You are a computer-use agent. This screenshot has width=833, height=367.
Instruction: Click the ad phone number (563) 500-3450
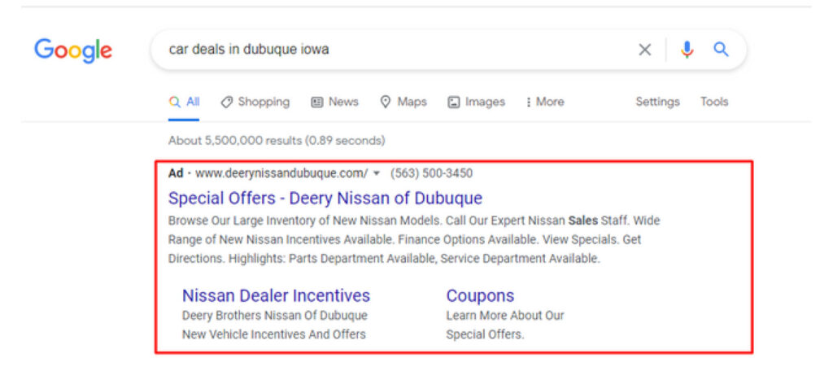(431, 173)
